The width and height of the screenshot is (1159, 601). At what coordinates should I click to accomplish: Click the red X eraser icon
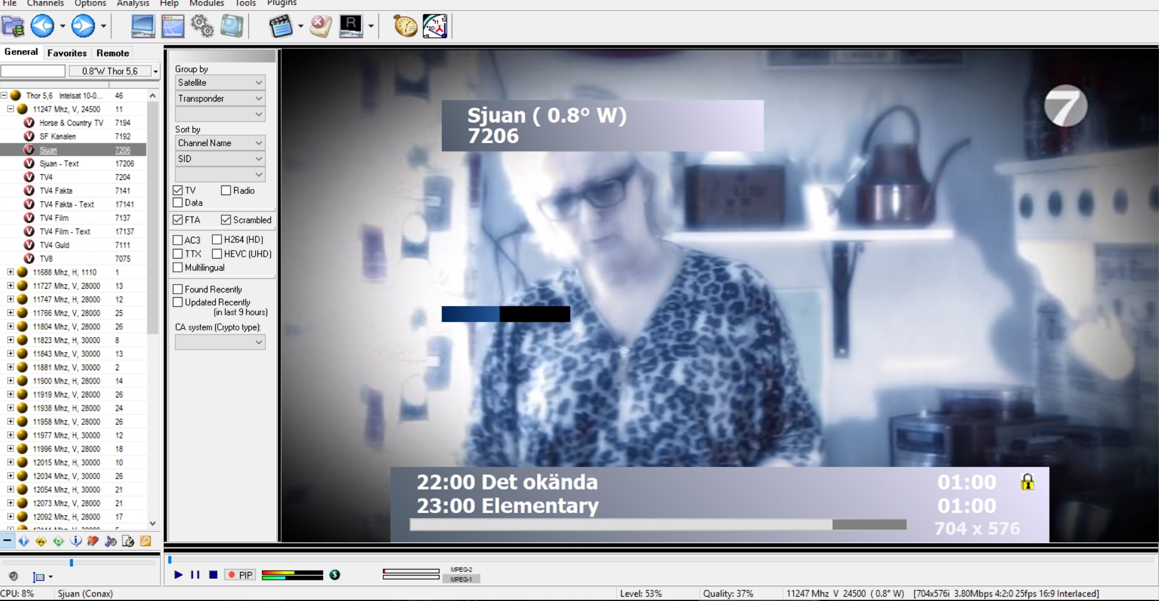coord(320,26)
